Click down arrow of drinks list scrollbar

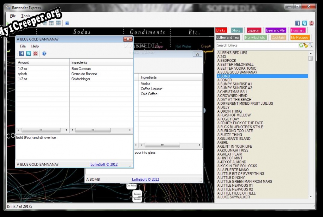click(310, 196)
